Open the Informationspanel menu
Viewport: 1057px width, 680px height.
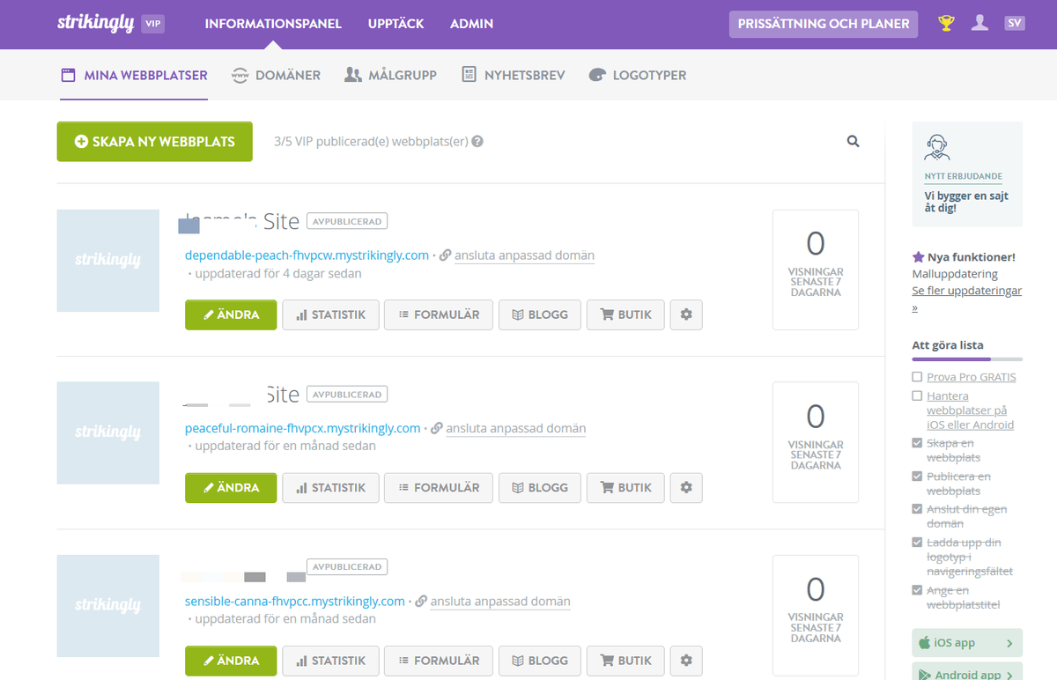coord(273,24)
